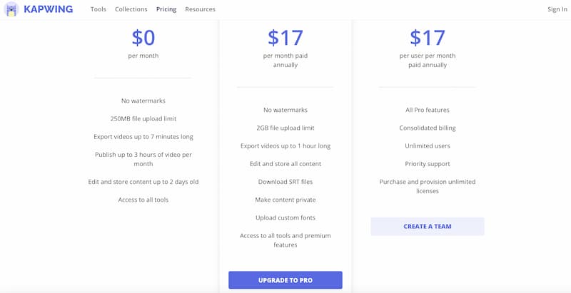The width and height of the screenshot is (571, 293).
Task: Go to the Pricing page link
Action: [x=166, y=9]
